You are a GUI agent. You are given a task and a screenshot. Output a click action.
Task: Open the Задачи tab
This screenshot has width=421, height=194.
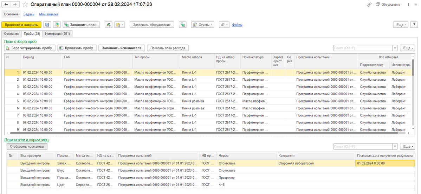click(x=29, y=14)
